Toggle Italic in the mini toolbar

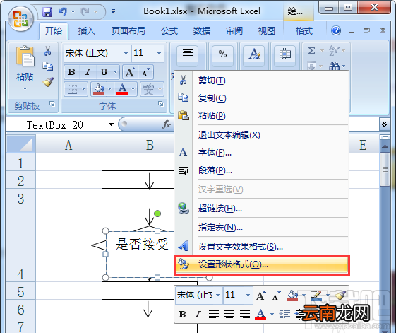pos(198,315)
